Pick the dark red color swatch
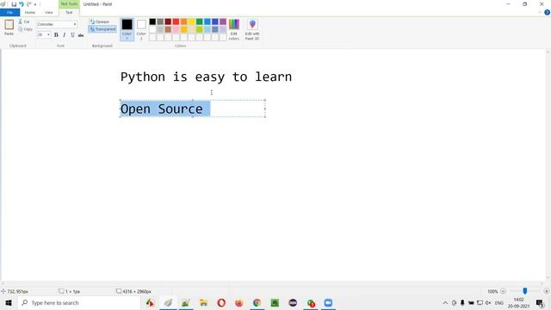This screenshot has height=310, width=551. (x=168, y=22)
